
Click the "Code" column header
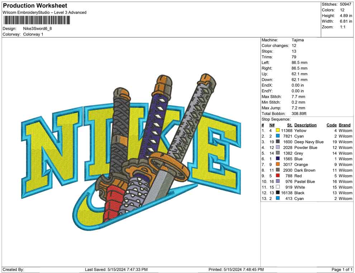pyautogui.click(x=331, y=125)
